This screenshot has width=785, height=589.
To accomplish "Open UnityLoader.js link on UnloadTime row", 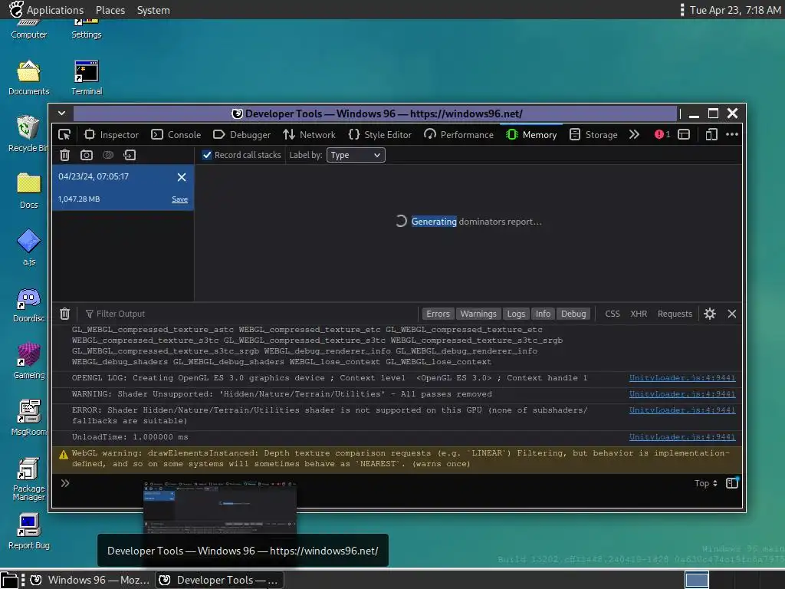I will point(682,437).
